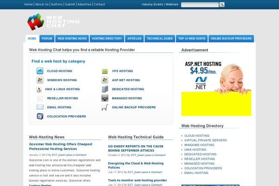
Task: Open the Authors link
Action: (x=57, y=4)
